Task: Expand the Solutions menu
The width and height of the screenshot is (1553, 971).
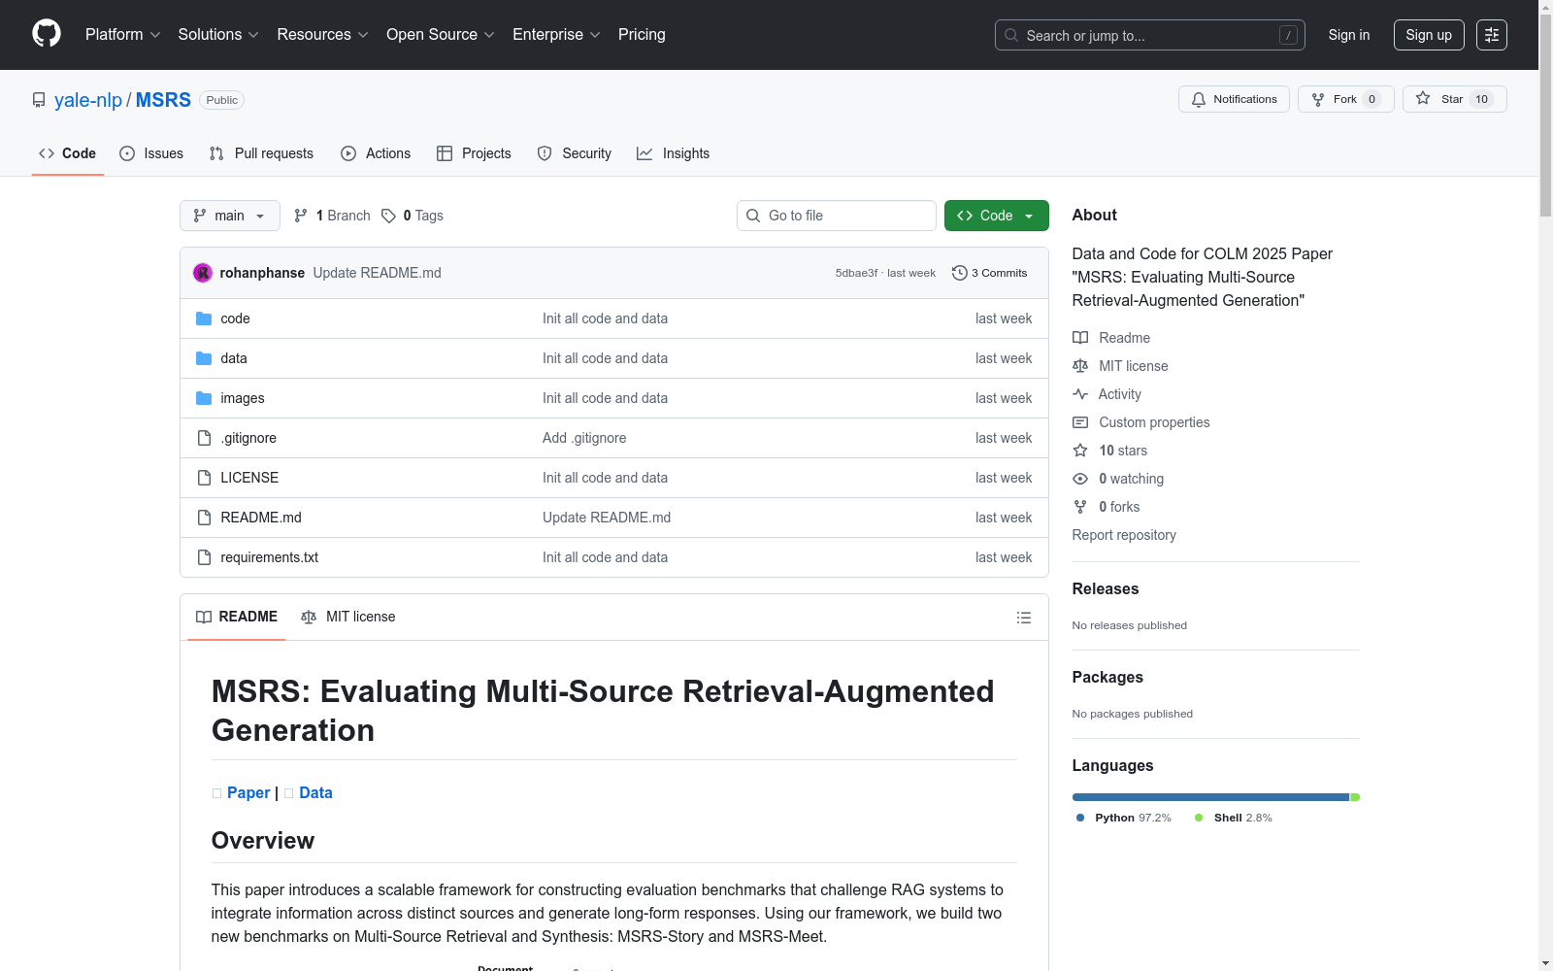Action: click(x=218, y=35)
